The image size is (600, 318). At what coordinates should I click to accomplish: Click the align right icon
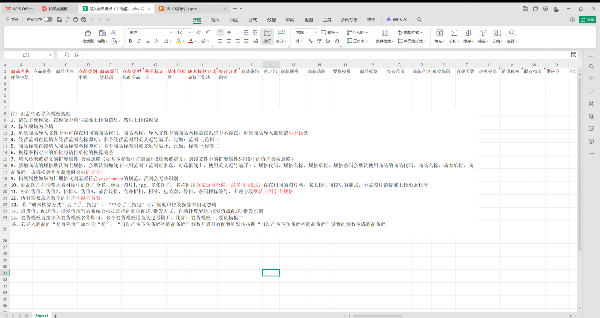pyautogui.click(x=237, y=41)
